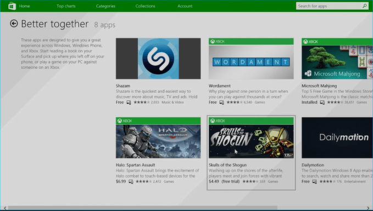This screenshot has height=211, width=373.
Task: Click device compatibility icon under Wordament
Action: 222,103
